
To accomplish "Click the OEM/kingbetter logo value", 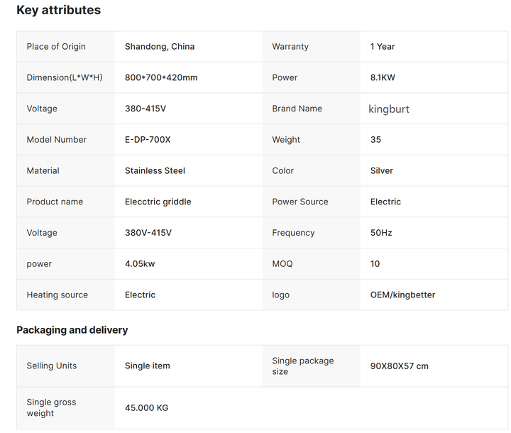I will (x=403, y=295).
